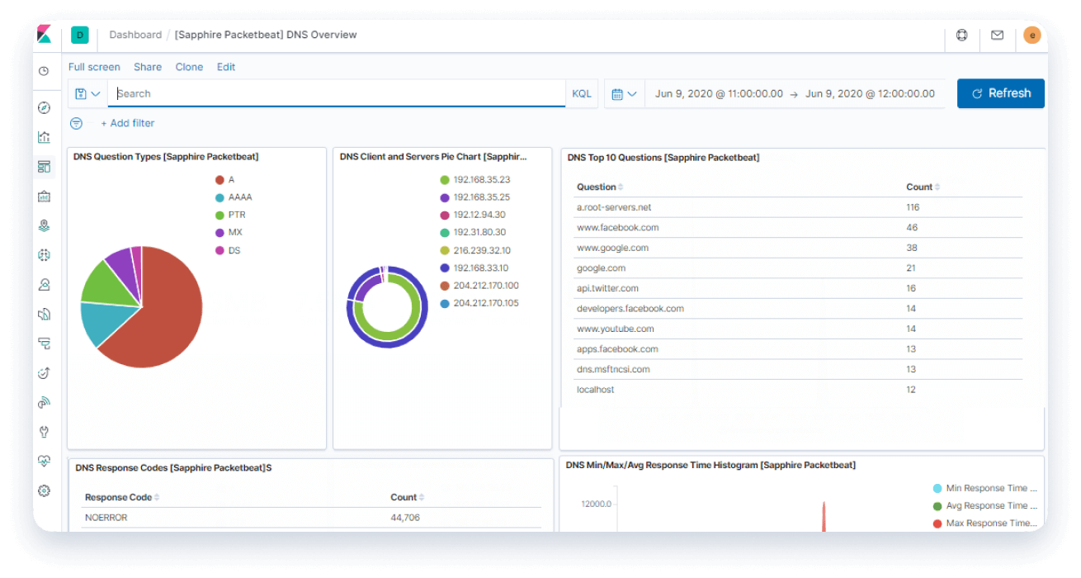Open Recently Viewed clock icon in sidebar
This screenshot has width=1081, height=578.
(44, 71)
